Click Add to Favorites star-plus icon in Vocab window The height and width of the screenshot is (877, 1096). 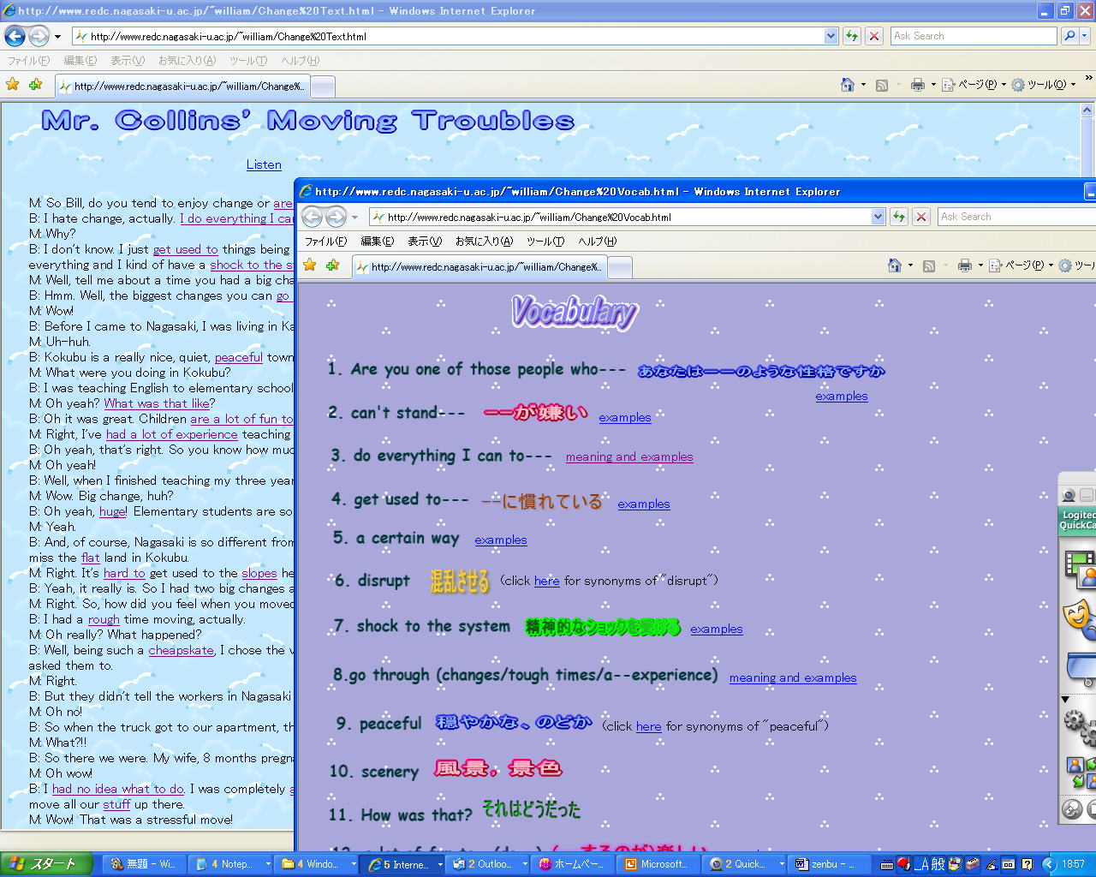332,265
